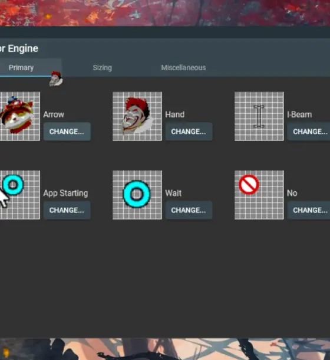Change the I-Beam cursor
330x360 pixels.
pos(309,132)
